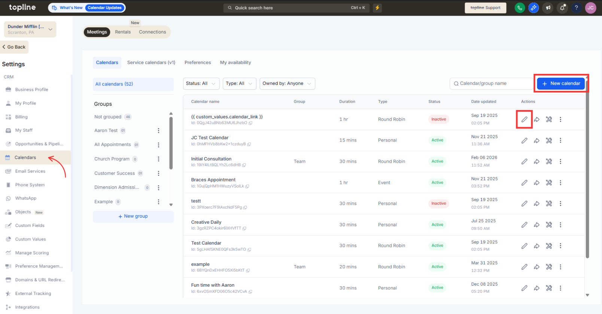Open WhatsApp settings

(26, 198)
